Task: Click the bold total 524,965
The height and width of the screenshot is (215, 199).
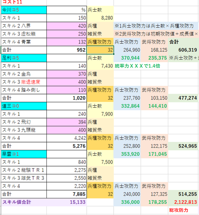Action: (184, 146)
